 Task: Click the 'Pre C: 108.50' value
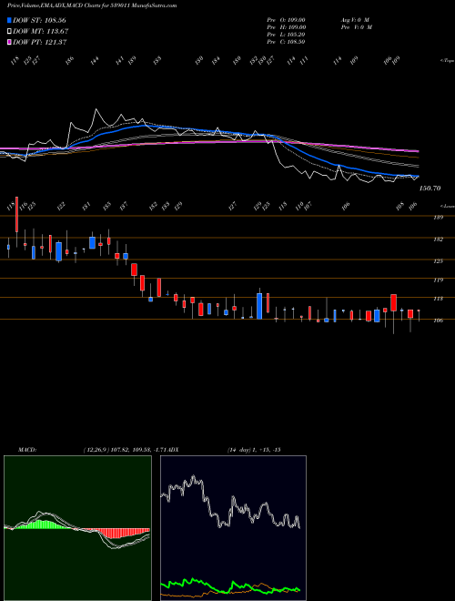(286, 42)
